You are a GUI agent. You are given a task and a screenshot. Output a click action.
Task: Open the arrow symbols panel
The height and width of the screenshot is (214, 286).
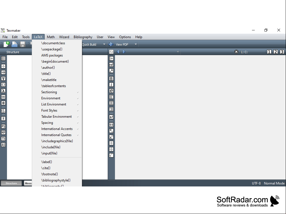click(x=3, y=72)
